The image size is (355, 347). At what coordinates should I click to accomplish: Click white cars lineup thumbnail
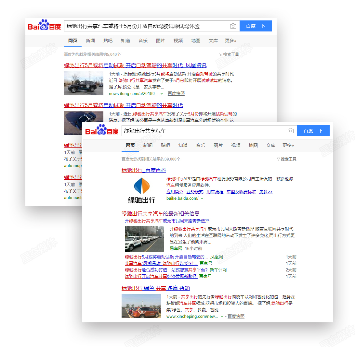click(x=144, y=239)
